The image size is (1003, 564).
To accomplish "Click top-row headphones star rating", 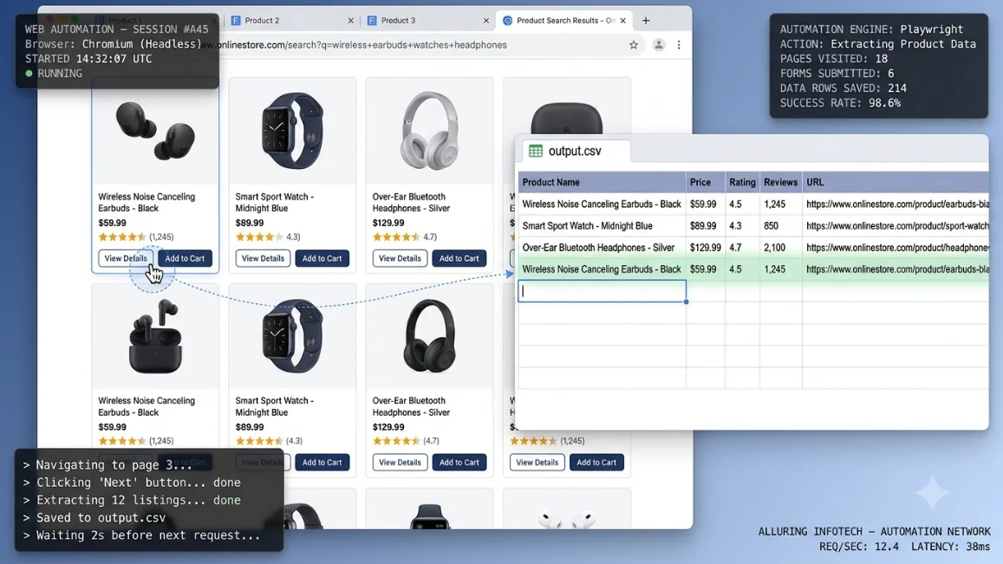I will [396, 237].
